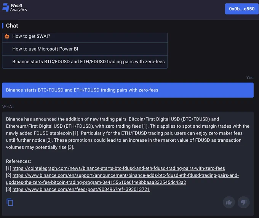Click the "You" sender label
The height and width of the screenshot is (218, 259).
click(250, 77)
